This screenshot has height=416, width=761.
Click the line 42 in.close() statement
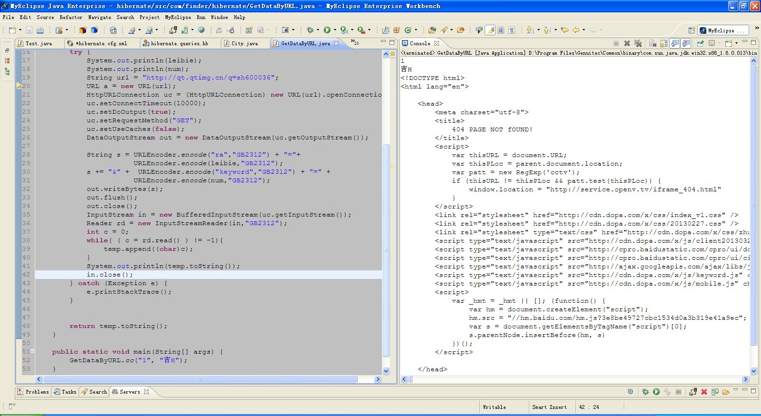coord(110,275)
